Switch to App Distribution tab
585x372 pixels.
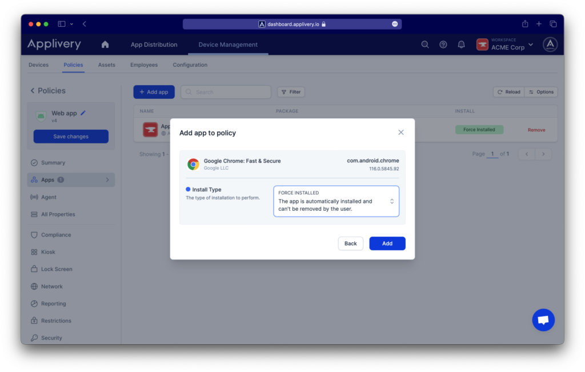[154, 45]
